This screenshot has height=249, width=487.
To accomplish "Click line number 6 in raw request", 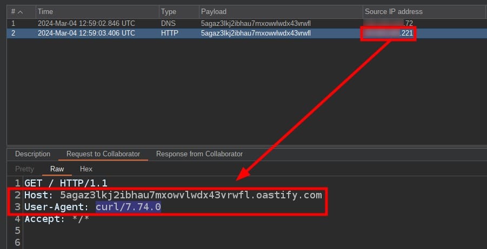I will coord(17,243).
